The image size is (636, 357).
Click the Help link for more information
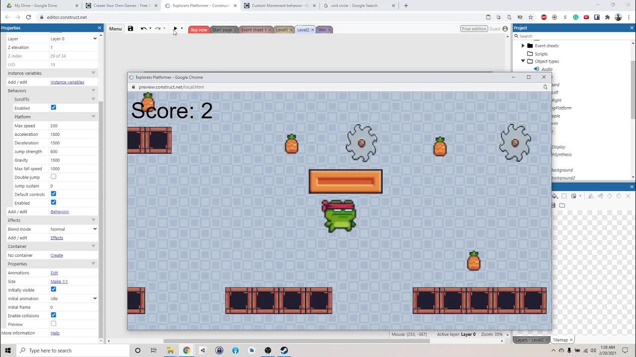55,333
